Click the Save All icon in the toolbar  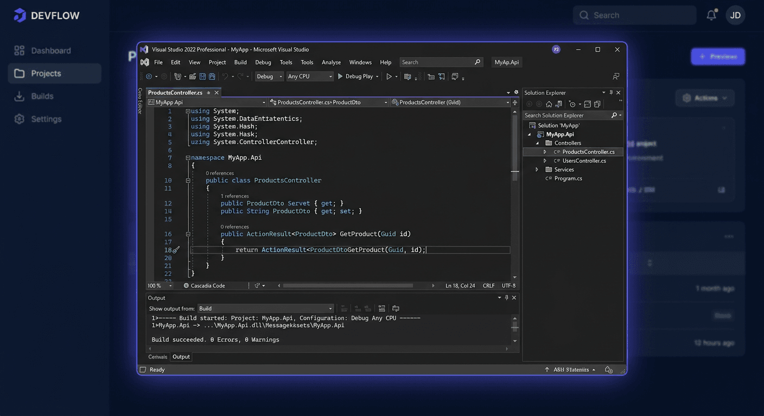click(212, 76)
